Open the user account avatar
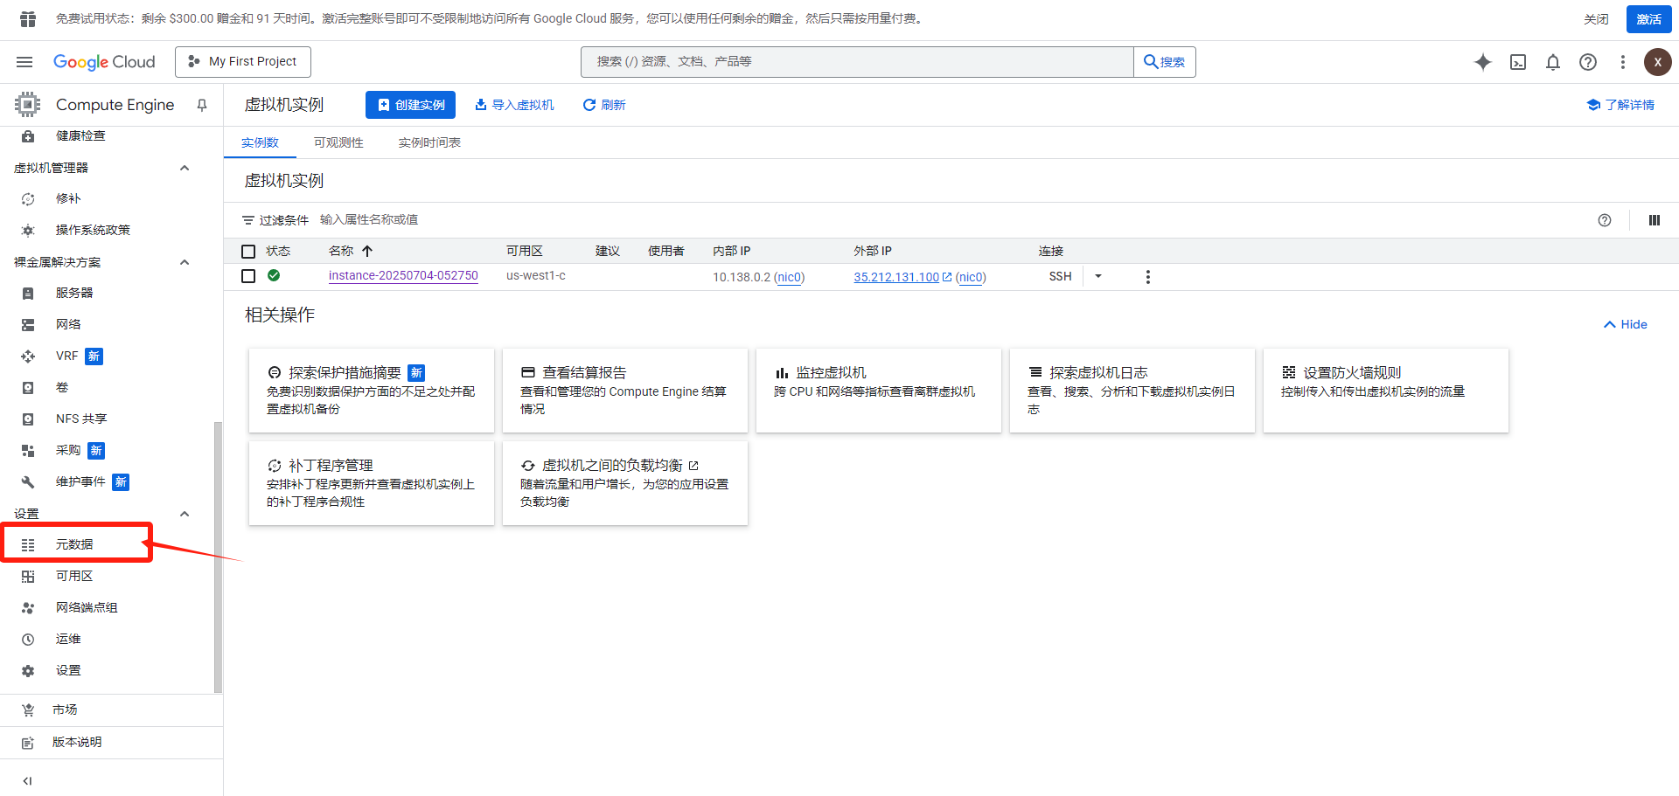Viewport: 1679px width, 796px height. click(x=1657, y=62)
